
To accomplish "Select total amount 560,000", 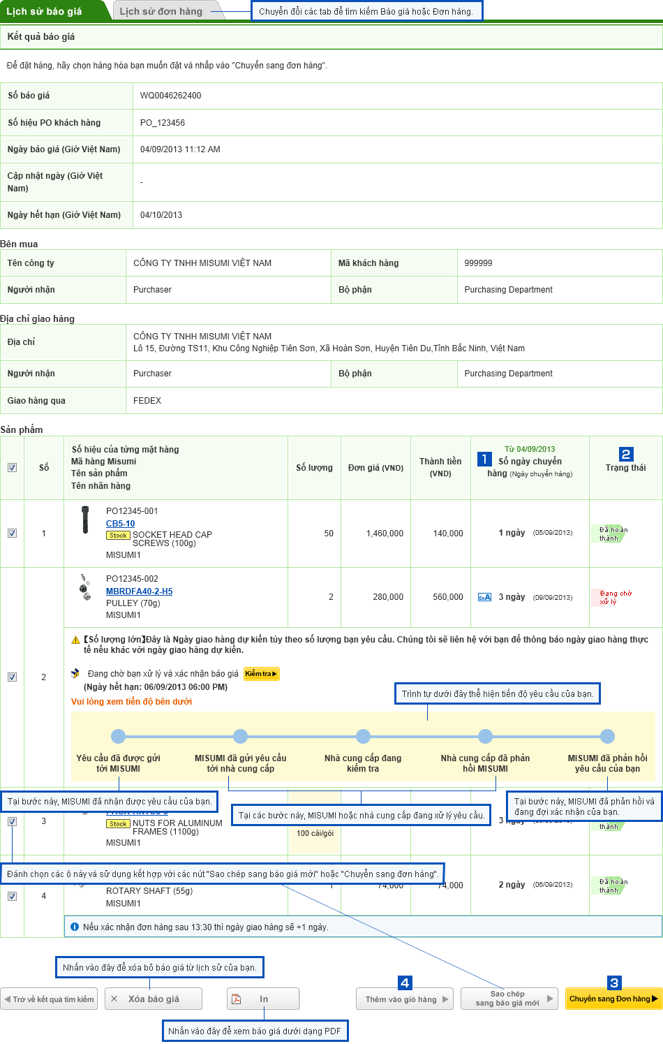I will [x=448, y=597].
